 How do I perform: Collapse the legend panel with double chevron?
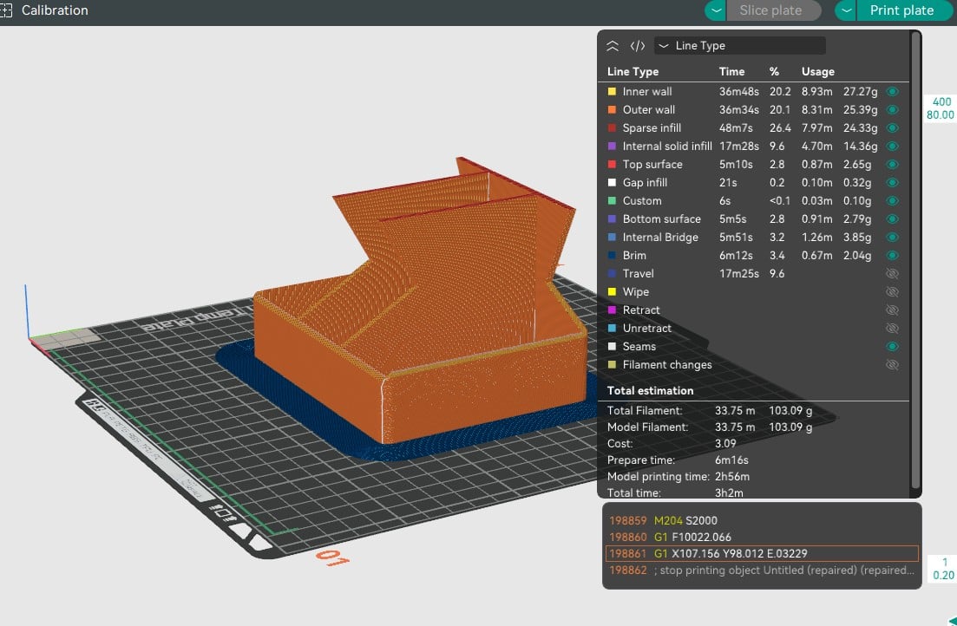click(613, 46)
